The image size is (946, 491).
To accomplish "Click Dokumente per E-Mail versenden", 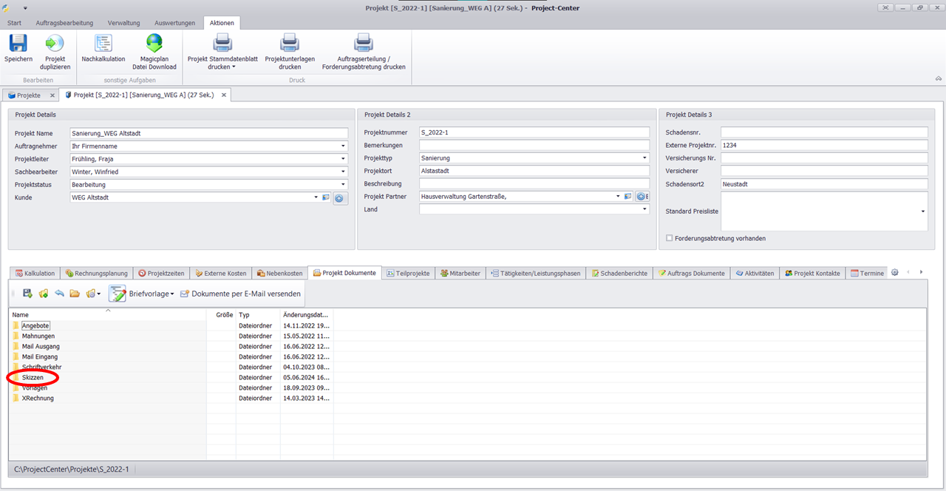I will click(240, 294).
